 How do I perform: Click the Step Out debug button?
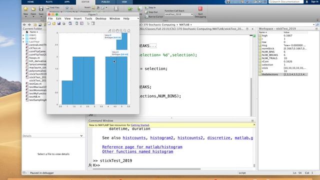pos(151,12)
